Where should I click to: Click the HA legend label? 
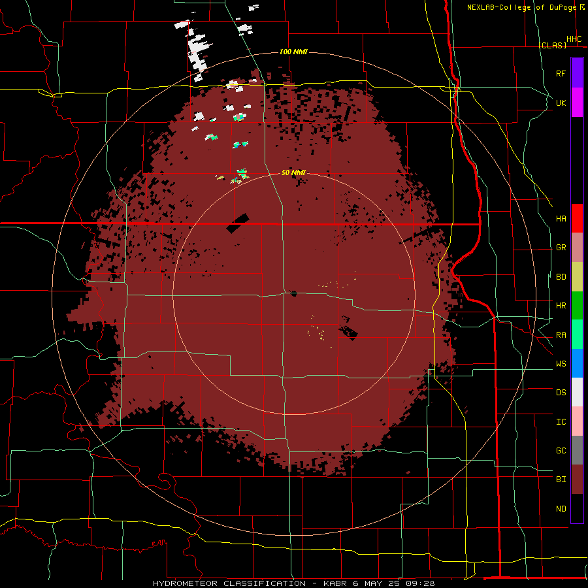[561, 219]
